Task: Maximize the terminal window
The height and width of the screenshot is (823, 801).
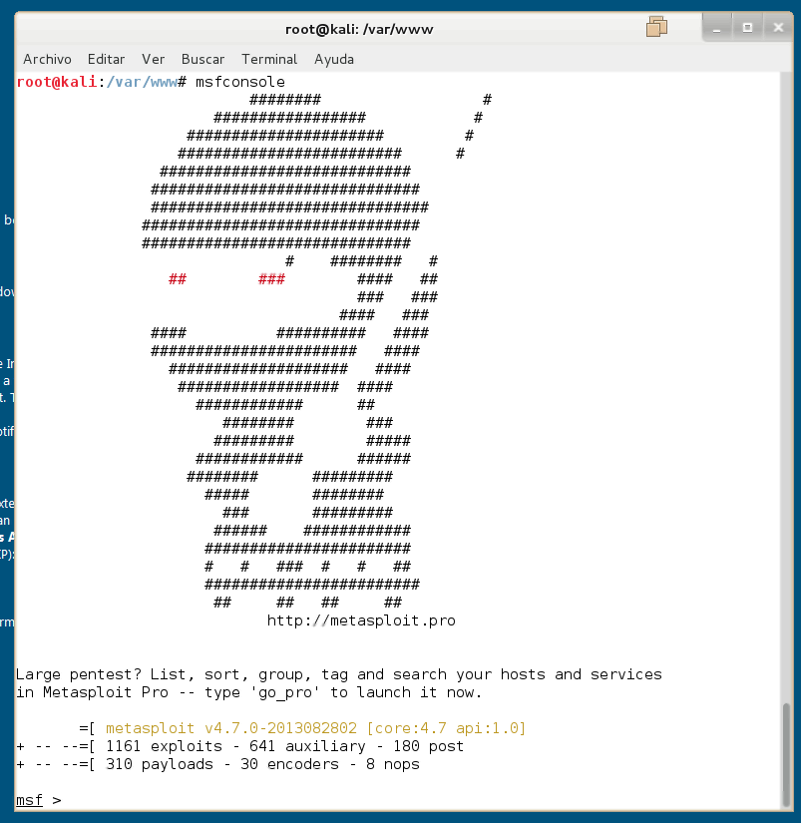Action: pos(746,28)
